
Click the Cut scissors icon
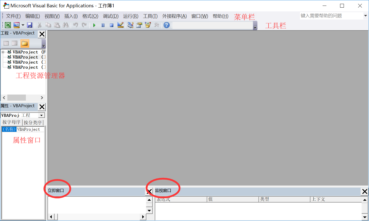40,25
